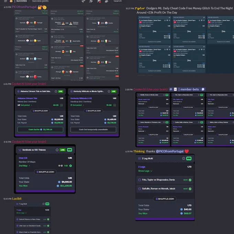This screenshot has width=234, height=234.
Task: Click the WIN badge on the Sentinels card
Action: pyautogui.click(x=70, y=150)
